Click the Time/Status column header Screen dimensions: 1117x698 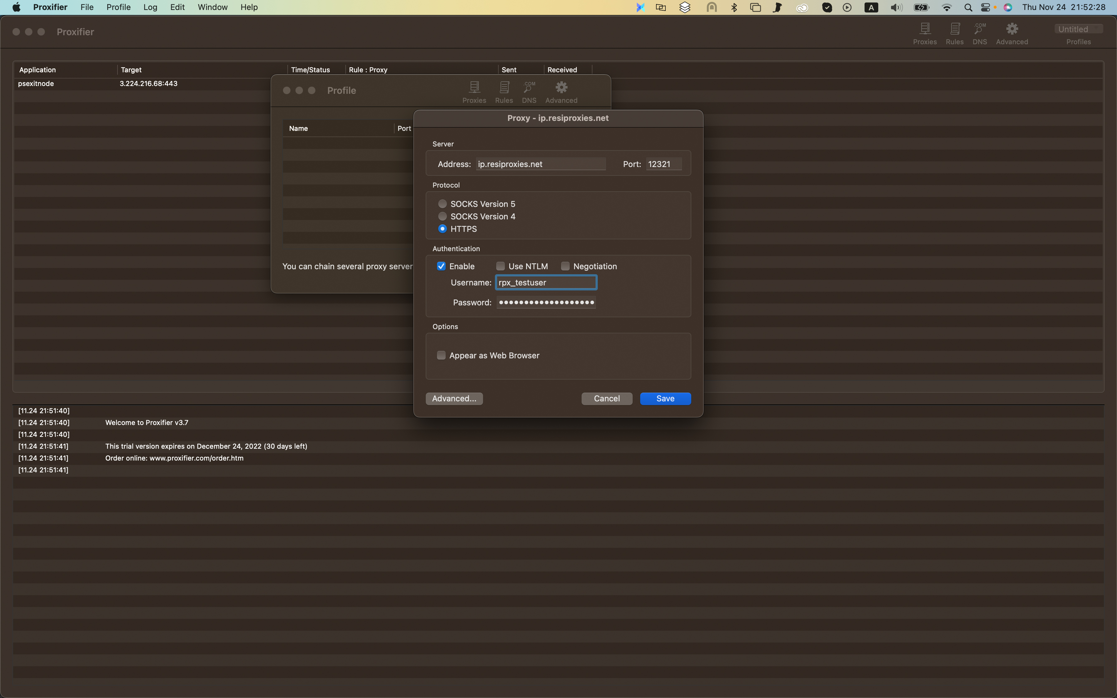click(x=317, y=70)
